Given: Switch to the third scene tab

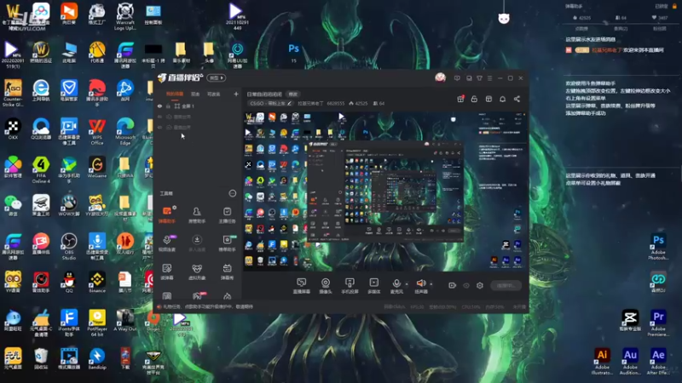Looking at the screenshot, I should [214, 94].
